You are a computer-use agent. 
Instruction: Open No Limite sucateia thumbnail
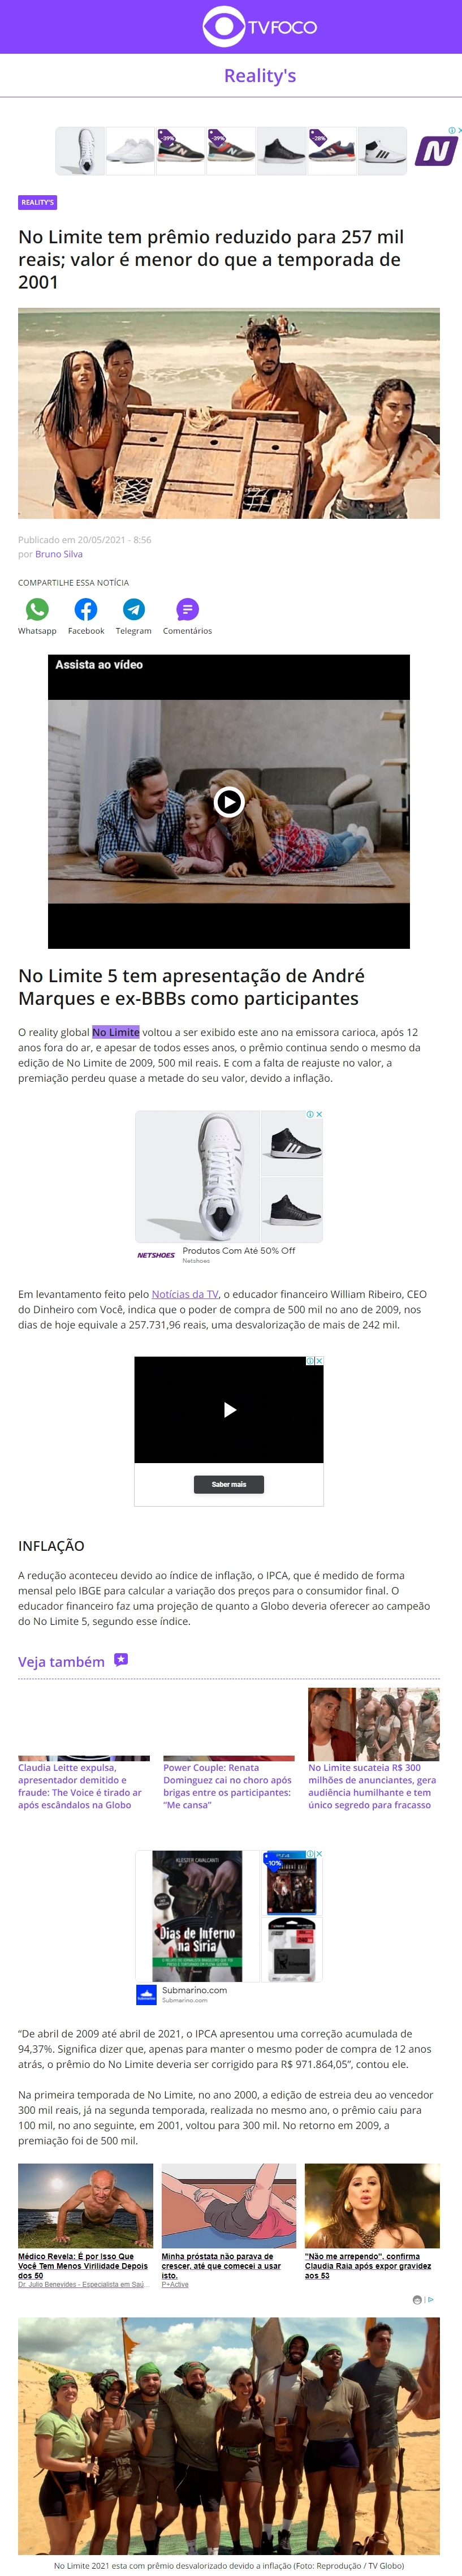click(374, 1724)
